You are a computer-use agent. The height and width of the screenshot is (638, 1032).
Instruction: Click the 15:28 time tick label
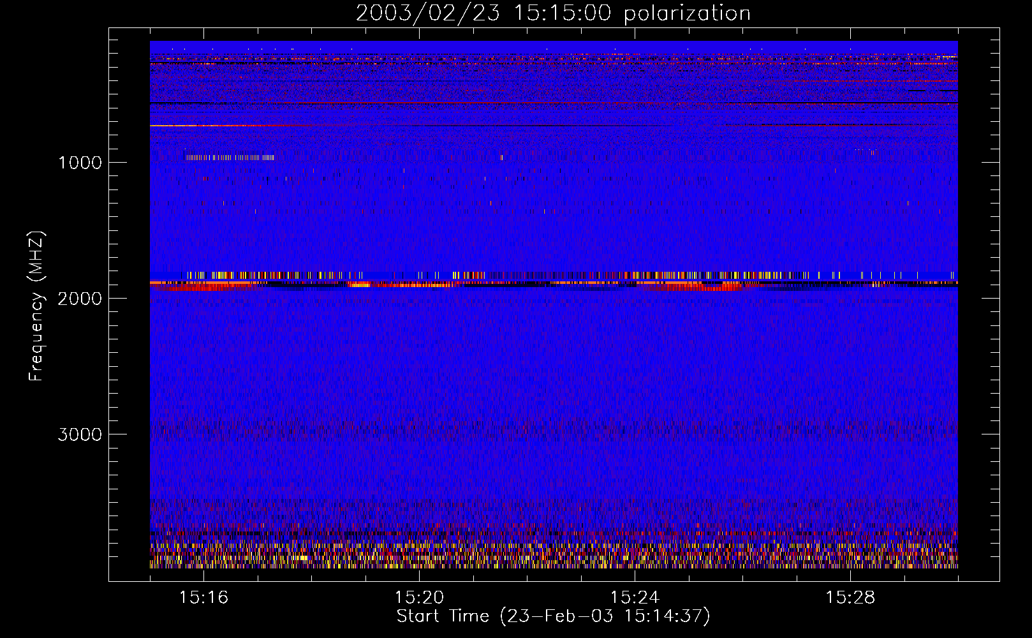850,598
